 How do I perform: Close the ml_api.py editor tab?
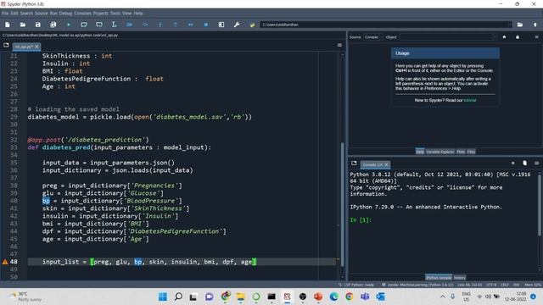click(x=36, y=47)
